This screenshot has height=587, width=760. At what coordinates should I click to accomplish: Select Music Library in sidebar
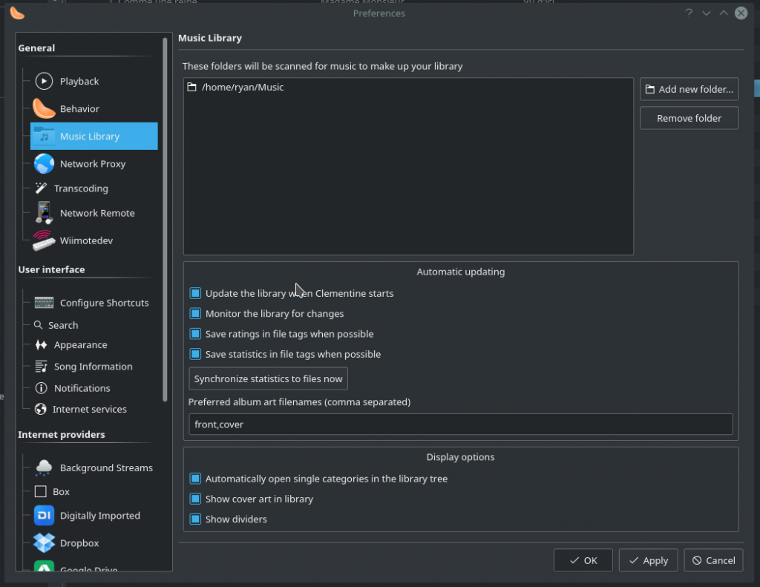[94, 137]
